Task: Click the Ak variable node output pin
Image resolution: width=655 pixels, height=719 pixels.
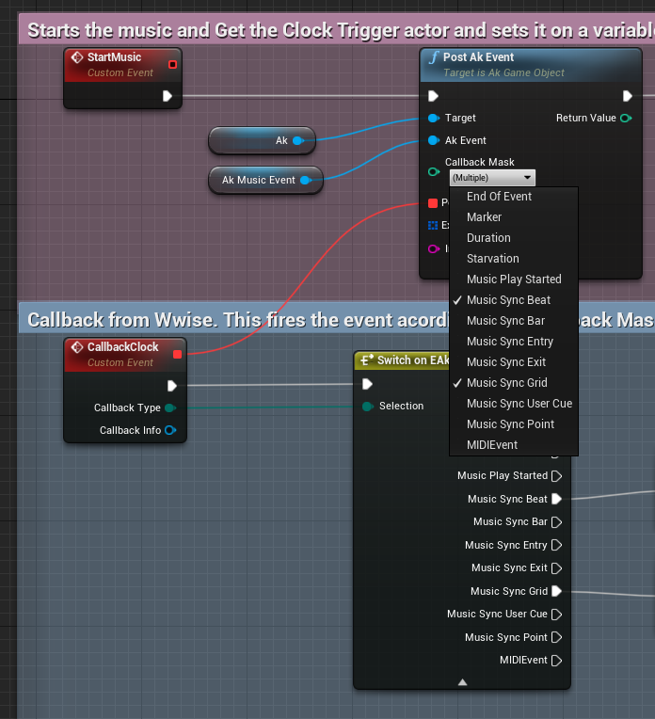Action: pos(297,140)
